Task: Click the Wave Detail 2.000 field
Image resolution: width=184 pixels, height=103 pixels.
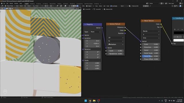Action: tap(151, 50)
